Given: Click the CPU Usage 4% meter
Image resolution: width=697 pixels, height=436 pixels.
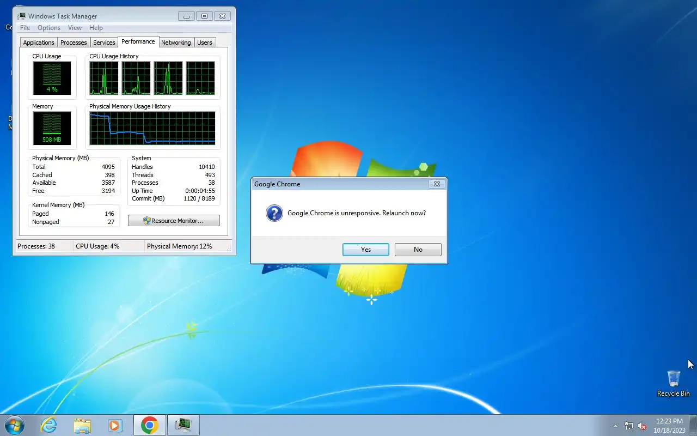Looking at the screenshot, I should pos(52,78).
